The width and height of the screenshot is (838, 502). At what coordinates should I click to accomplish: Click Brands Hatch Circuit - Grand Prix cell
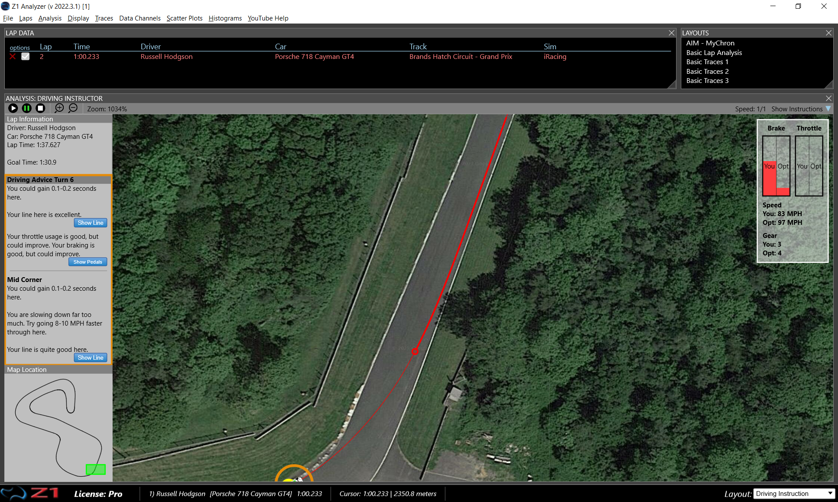pos(460,57)
